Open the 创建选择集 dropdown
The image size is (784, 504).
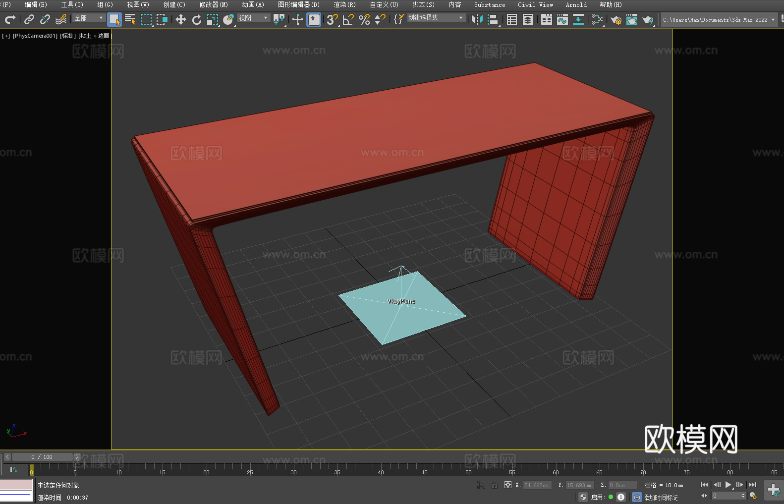[x=436, y=18]
